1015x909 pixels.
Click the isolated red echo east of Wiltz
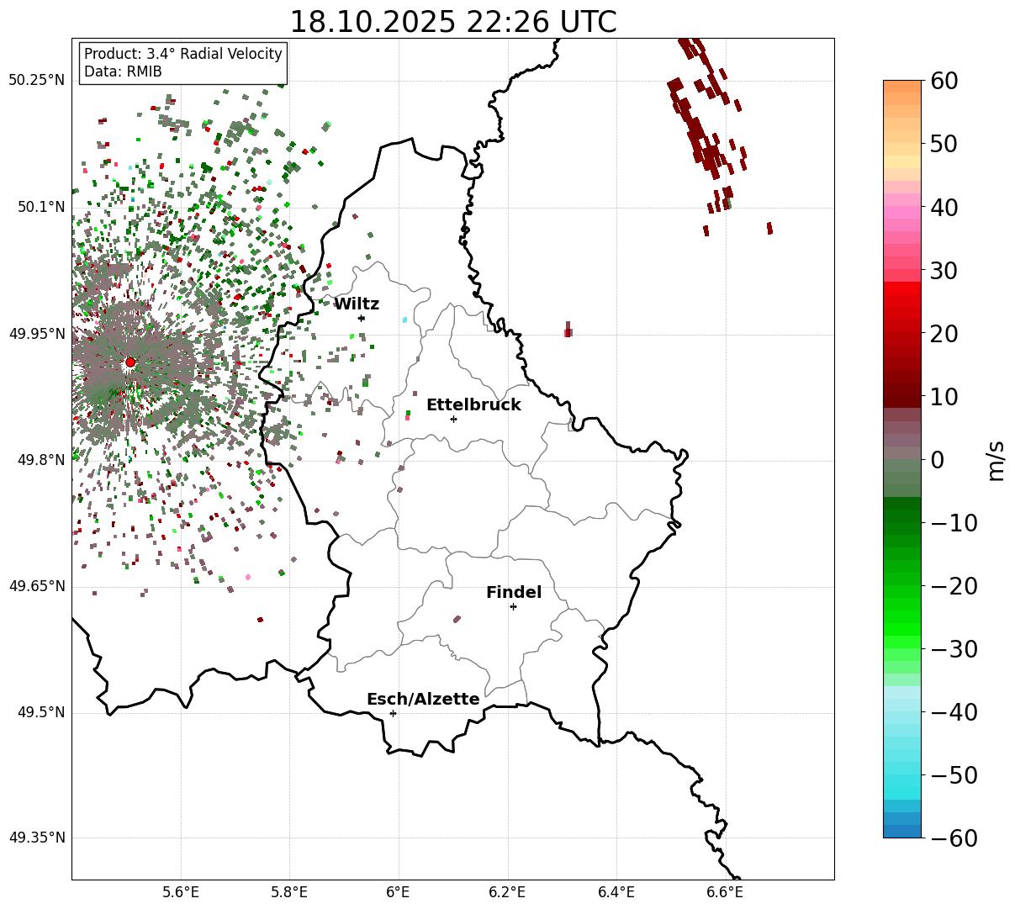[568, 330]
